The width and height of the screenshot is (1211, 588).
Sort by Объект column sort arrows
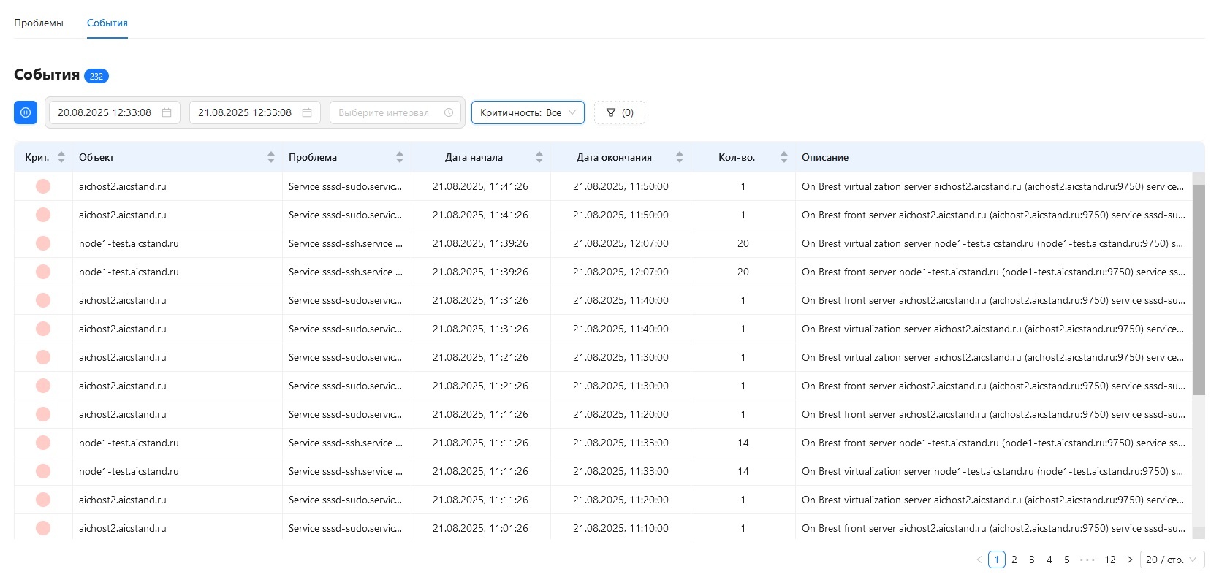tap(271, 157)
